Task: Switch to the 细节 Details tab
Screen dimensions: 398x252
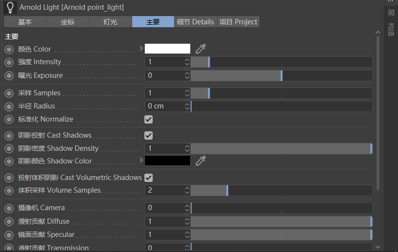Action: 196,22
